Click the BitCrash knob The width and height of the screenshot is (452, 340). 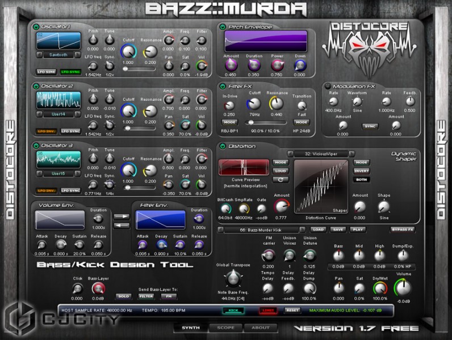point(225,209)
